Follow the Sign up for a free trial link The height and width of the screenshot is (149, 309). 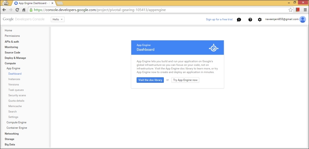pyautogui.click(x=219, y=19)
